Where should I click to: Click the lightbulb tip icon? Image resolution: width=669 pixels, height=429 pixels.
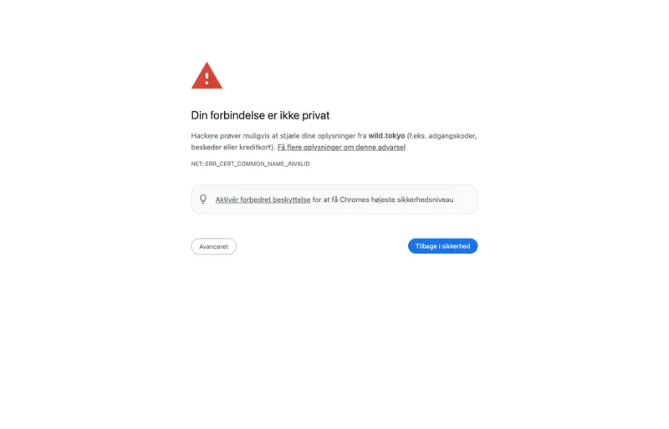pos(203,199)
